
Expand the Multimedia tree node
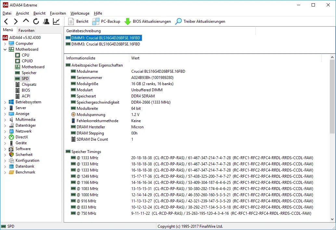(5, 120)
